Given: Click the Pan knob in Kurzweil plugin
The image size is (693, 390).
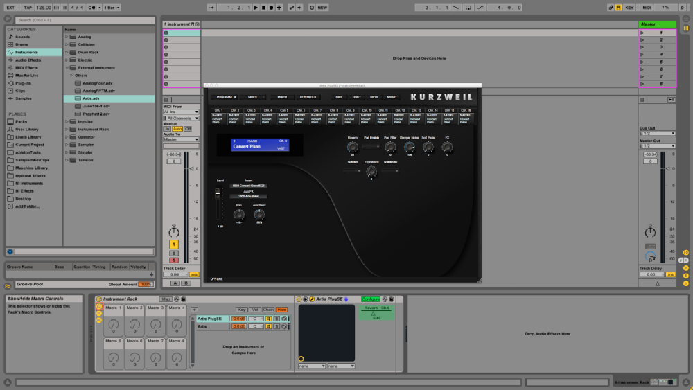Looking at the screenshot, I should [239, 215].
